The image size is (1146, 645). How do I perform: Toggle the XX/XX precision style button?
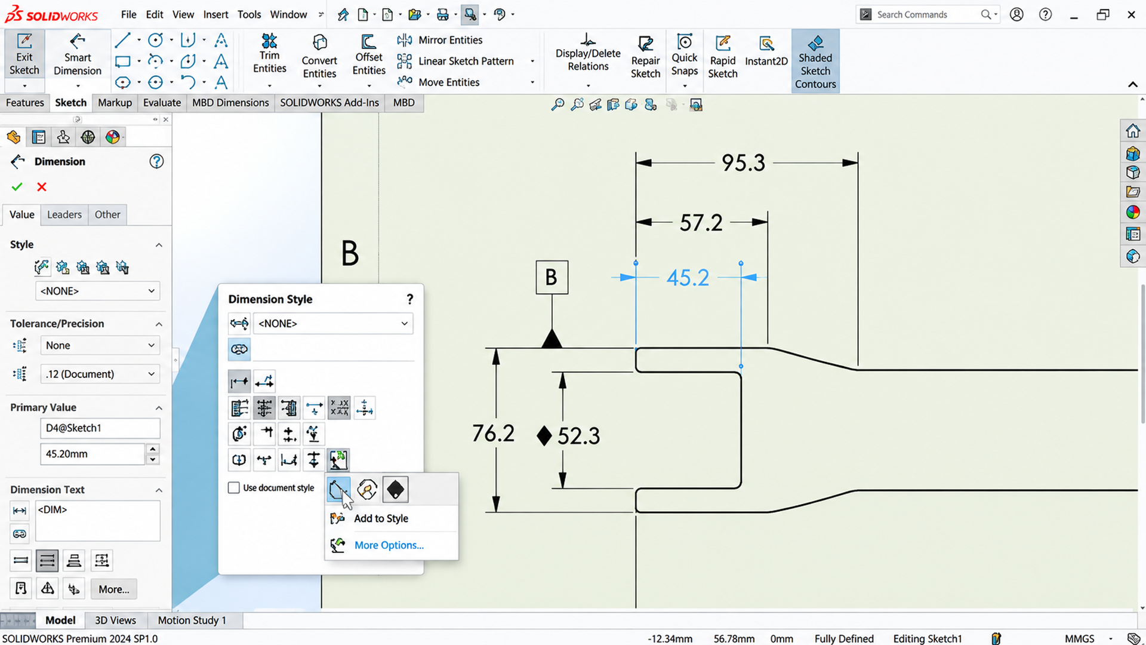339,408
